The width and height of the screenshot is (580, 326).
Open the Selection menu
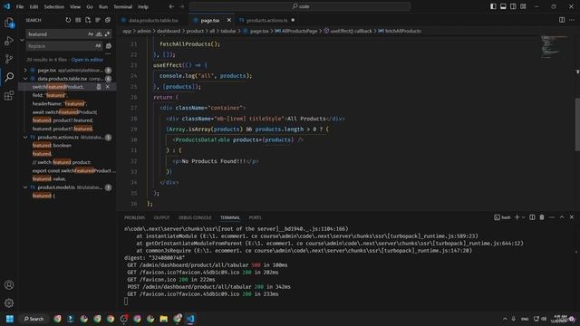54,6
